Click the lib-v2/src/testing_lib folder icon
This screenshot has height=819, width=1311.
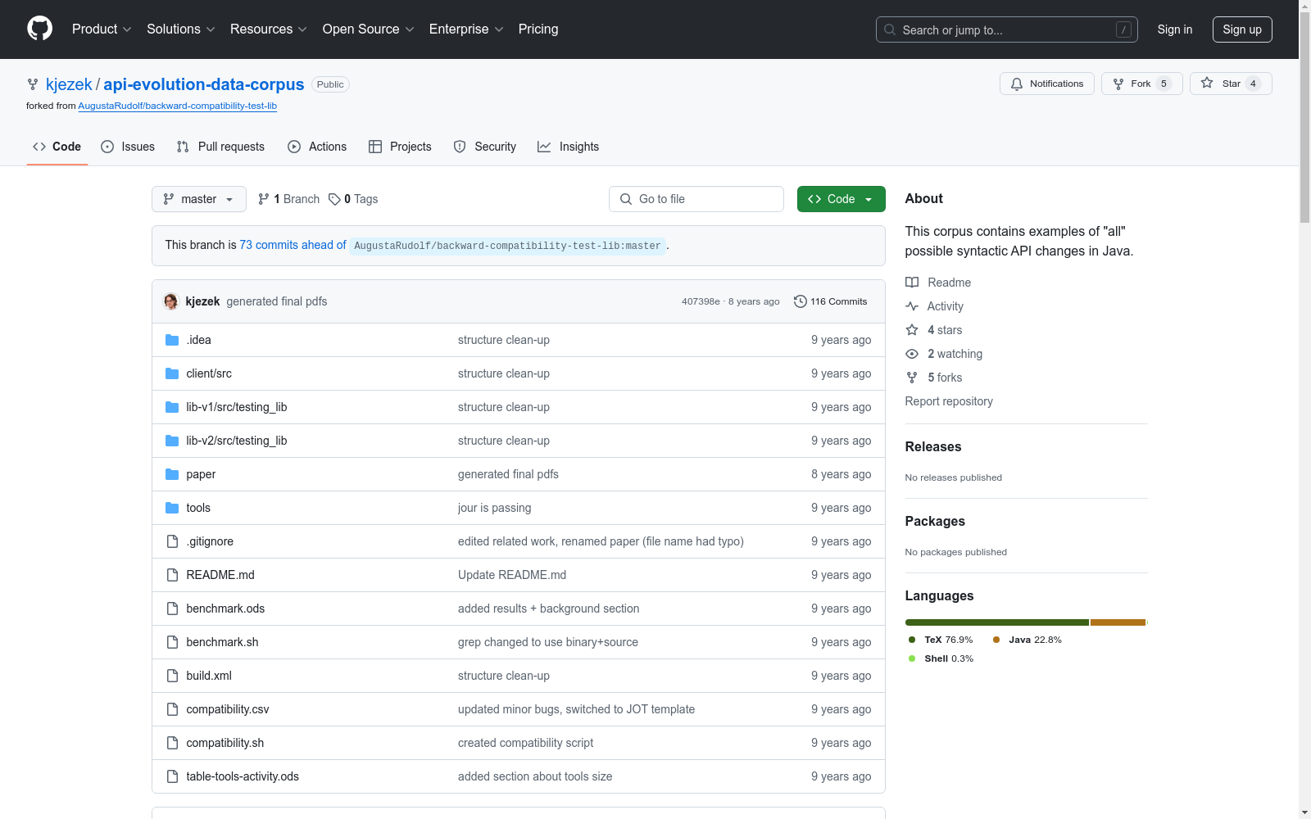point(172,441)
